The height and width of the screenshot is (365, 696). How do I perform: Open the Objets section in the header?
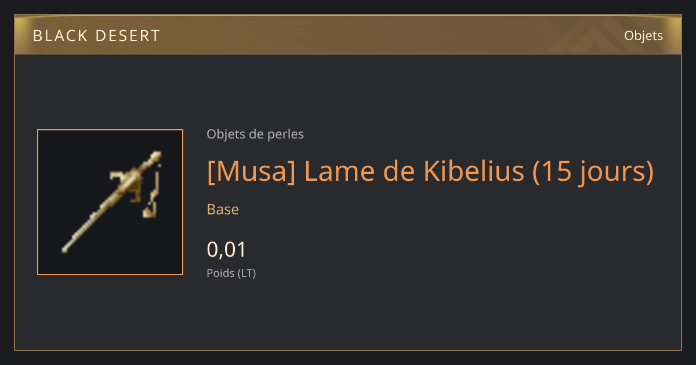643,35
